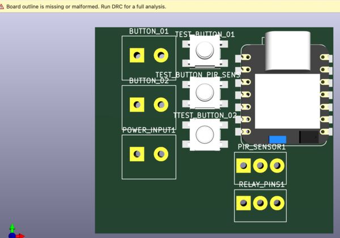340x238 pixels.
Task: Select the last round pad of PIR_SENSOR1
Action: coord(277,166)
